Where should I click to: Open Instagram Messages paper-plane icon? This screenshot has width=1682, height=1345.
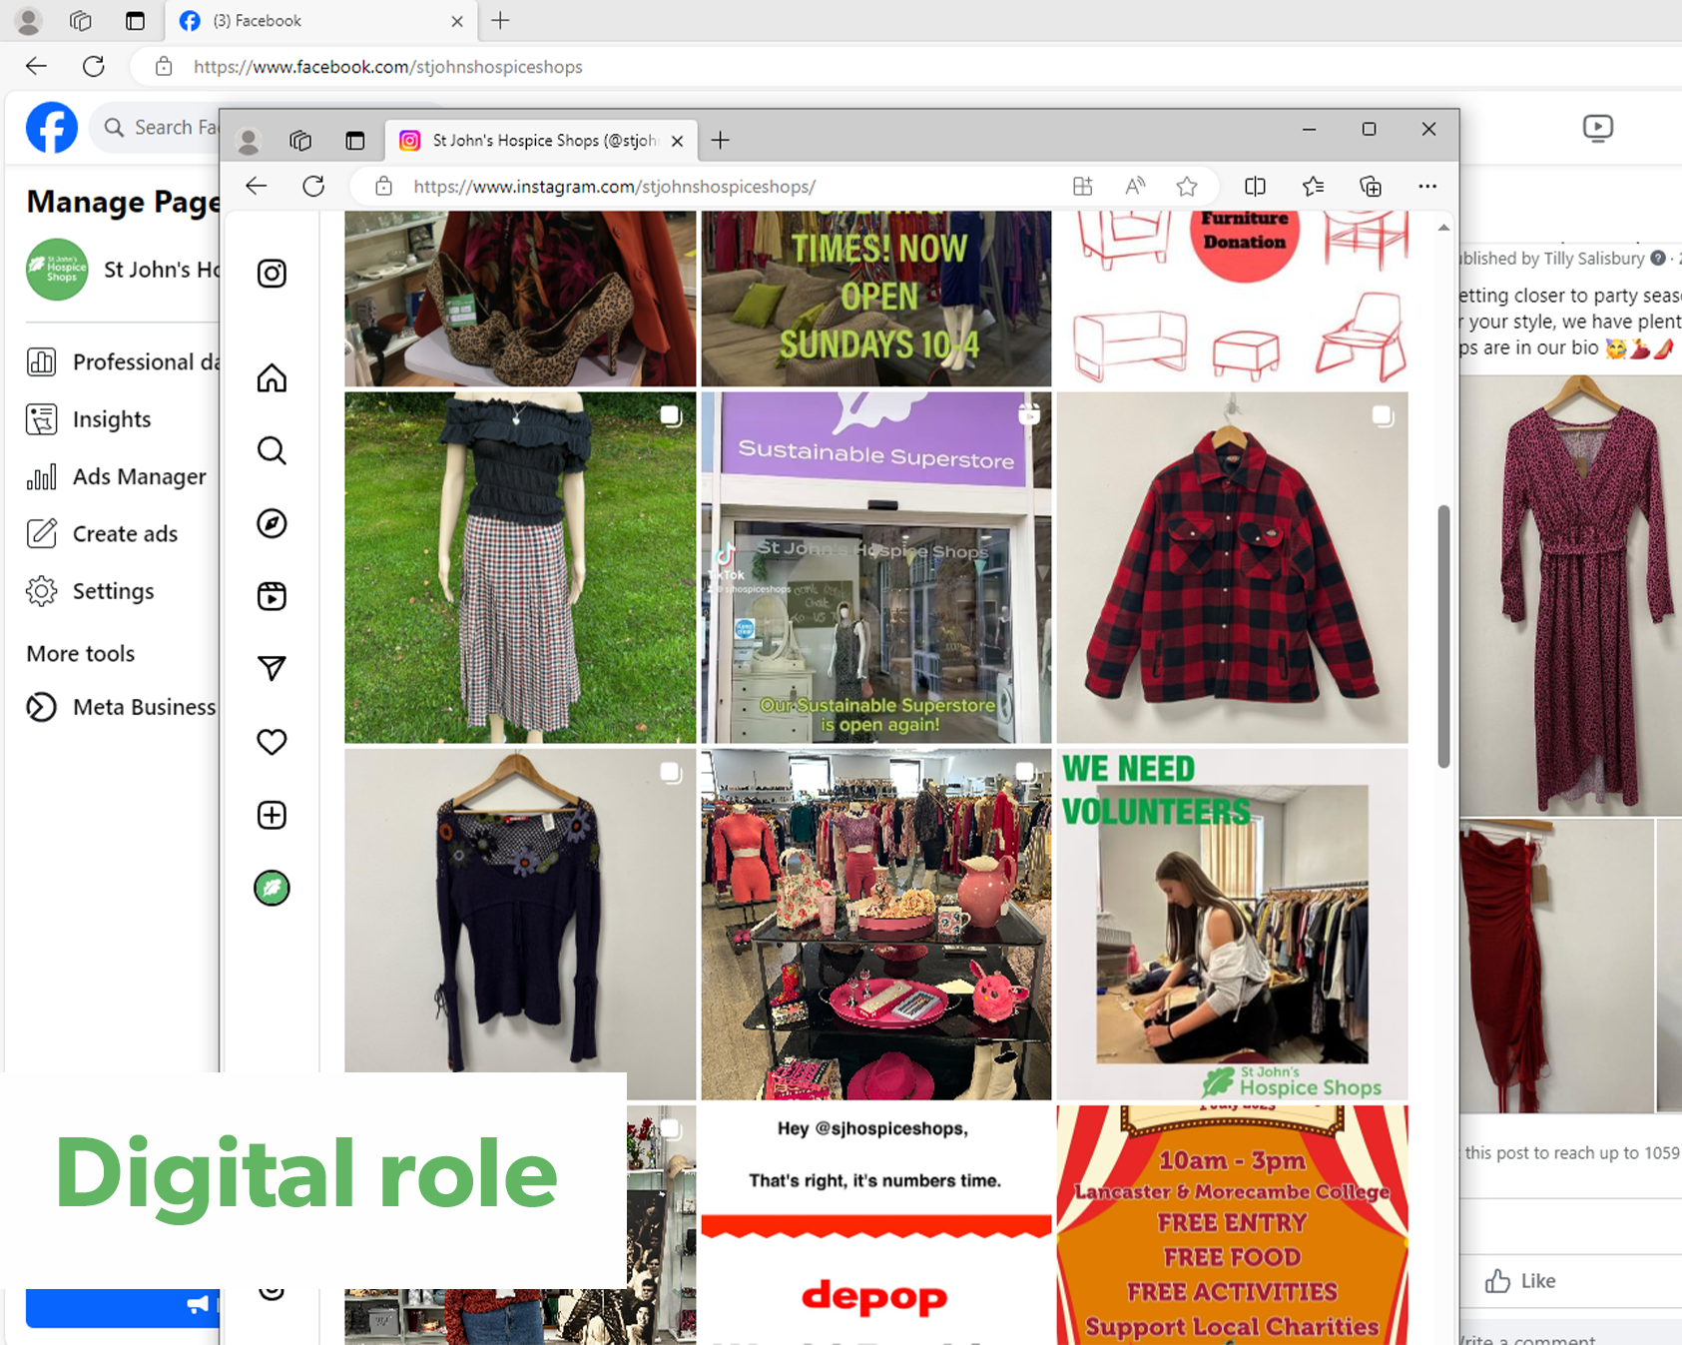point(272,668)
